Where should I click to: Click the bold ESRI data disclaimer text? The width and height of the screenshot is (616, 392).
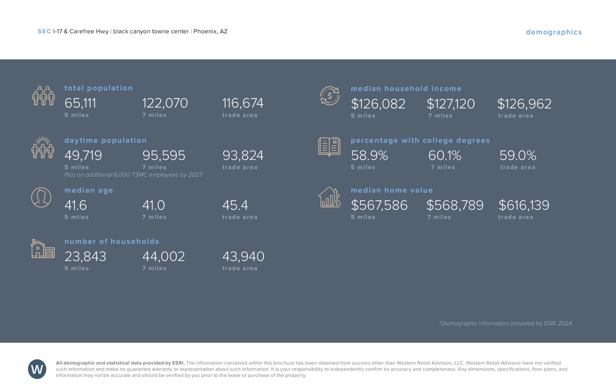click(120, 363)
